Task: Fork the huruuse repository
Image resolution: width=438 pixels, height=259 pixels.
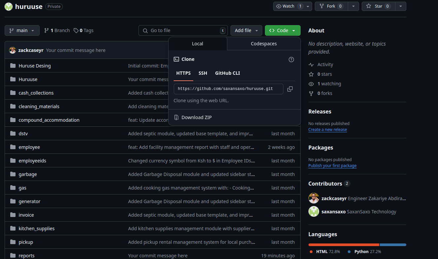Action: point(332,6)
